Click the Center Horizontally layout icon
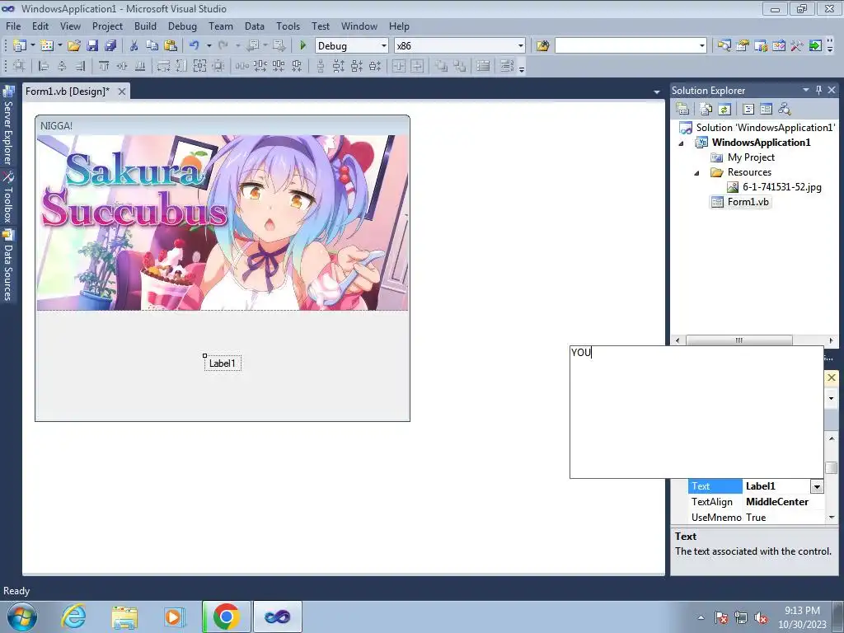Viewport: 844px width, 633px height. click(x=399, y=66)
